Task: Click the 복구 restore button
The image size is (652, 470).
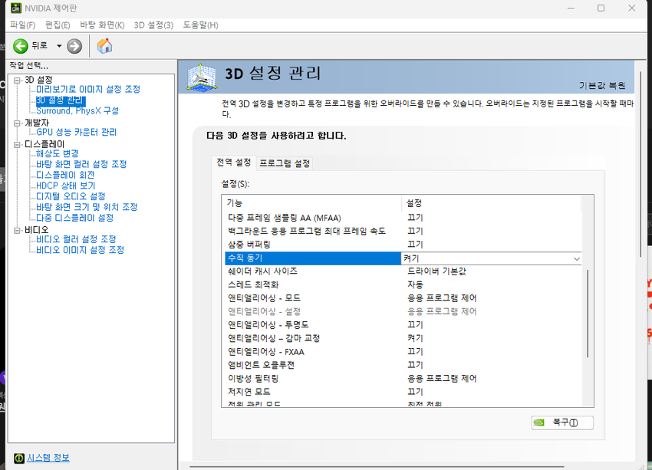Action: point(562,422)
